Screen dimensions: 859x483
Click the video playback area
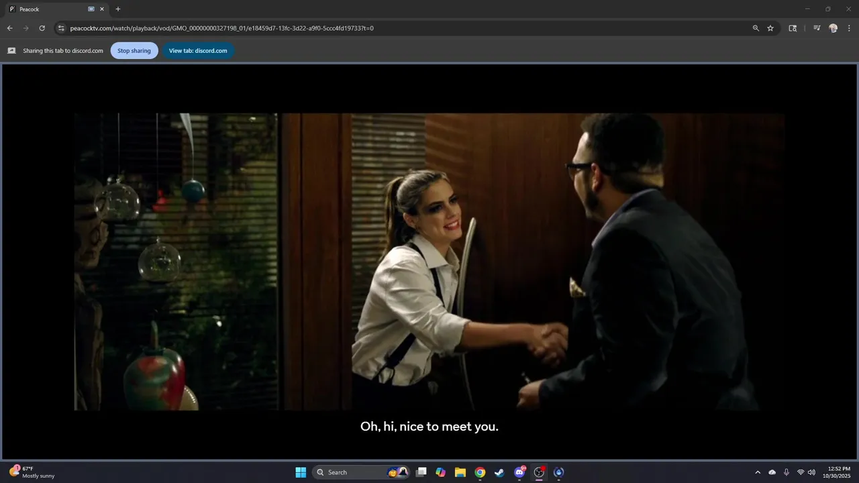[x=429, y=262]
